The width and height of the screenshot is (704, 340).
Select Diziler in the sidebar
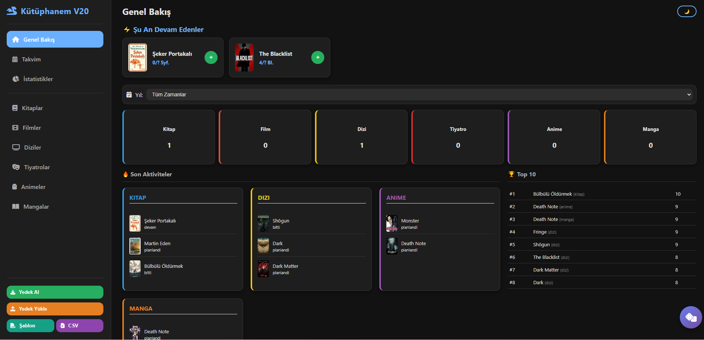[32, 147]
